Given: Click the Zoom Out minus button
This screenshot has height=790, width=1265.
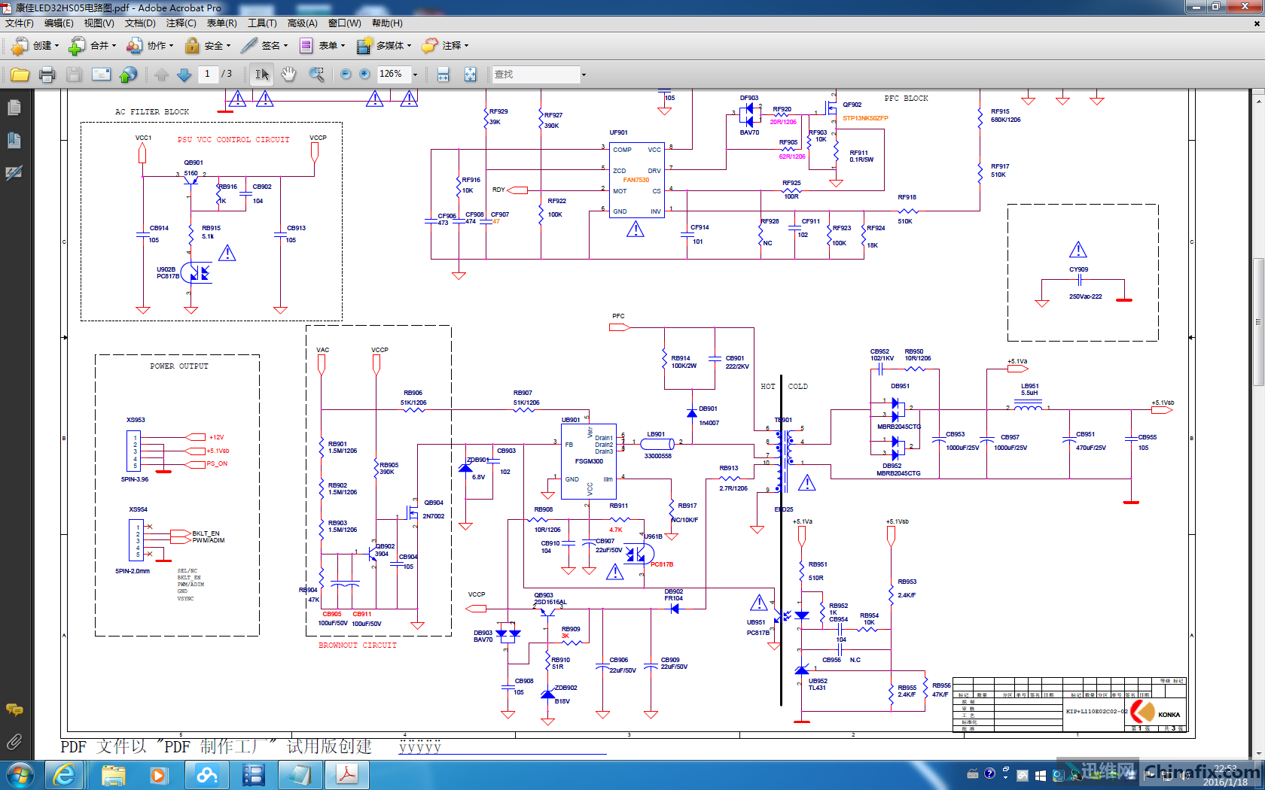Looking at the screenshot, I should click(346, 74).
